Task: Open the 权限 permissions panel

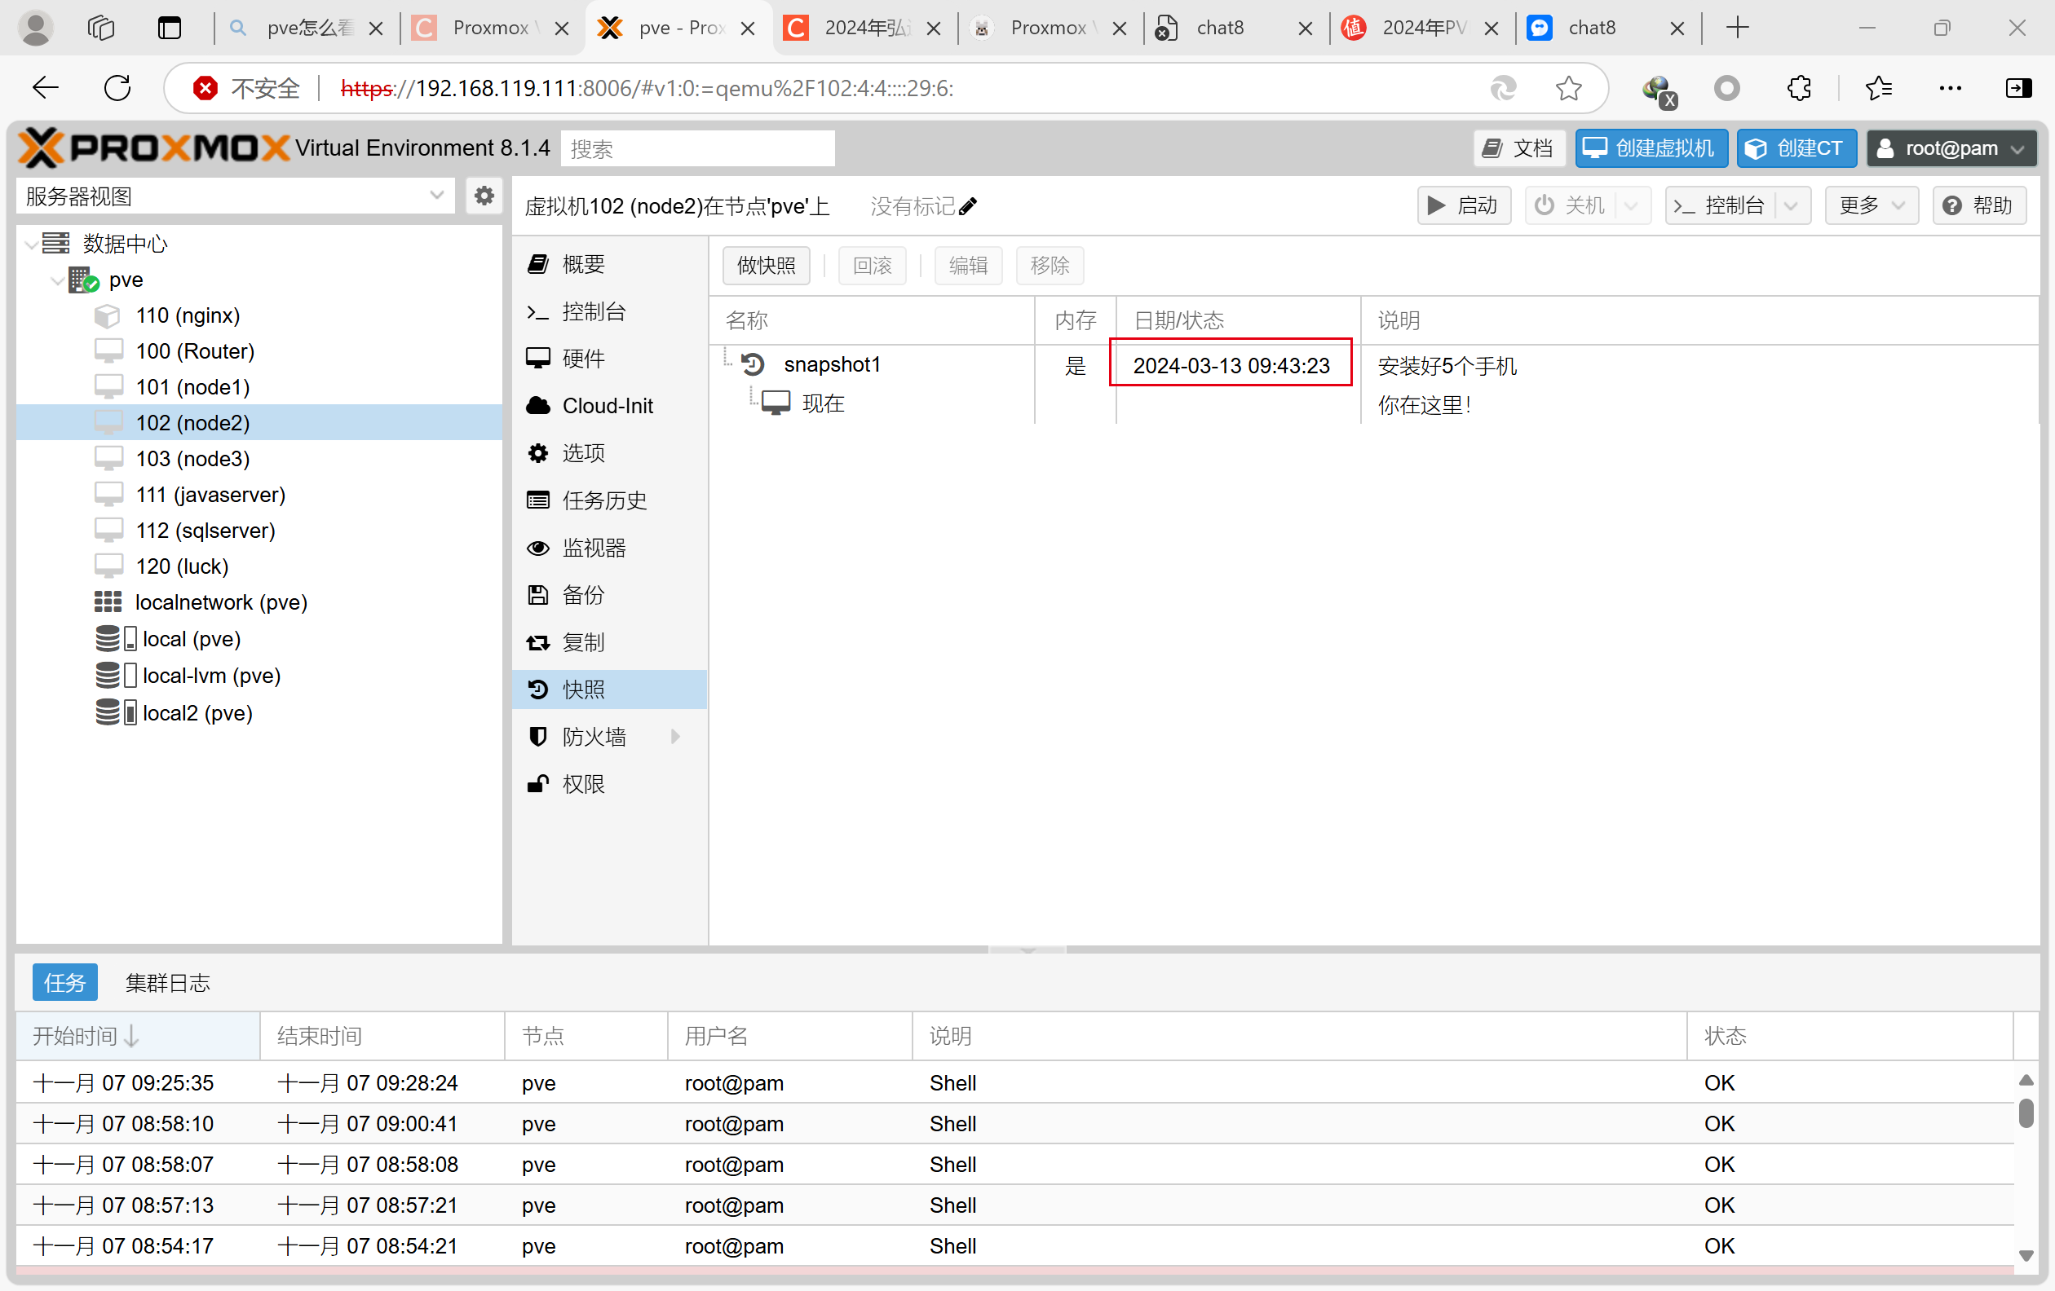Action: pyautogui.click(x=609, y=783)
